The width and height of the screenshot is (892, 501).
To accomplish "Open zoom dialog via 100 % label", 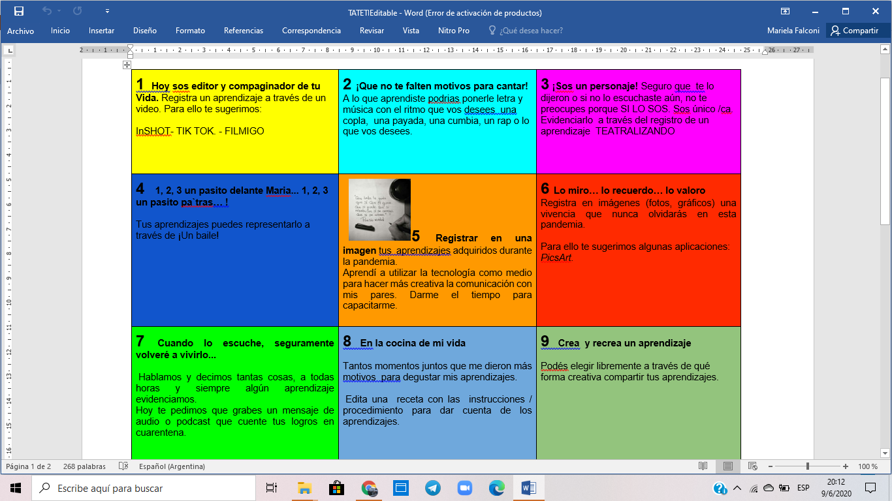I will tap(868, 466).
